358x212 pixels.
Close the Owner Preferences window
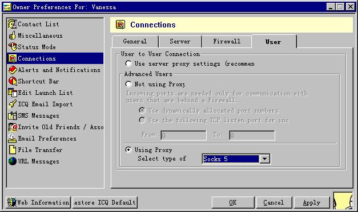[x=350, y=7]
